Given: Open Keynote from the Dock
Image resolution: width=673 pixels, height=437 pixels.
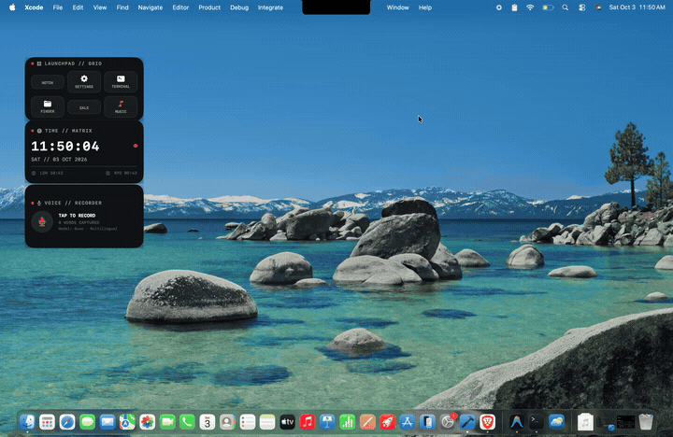Looking at the screenshot, I should point(327,422).
